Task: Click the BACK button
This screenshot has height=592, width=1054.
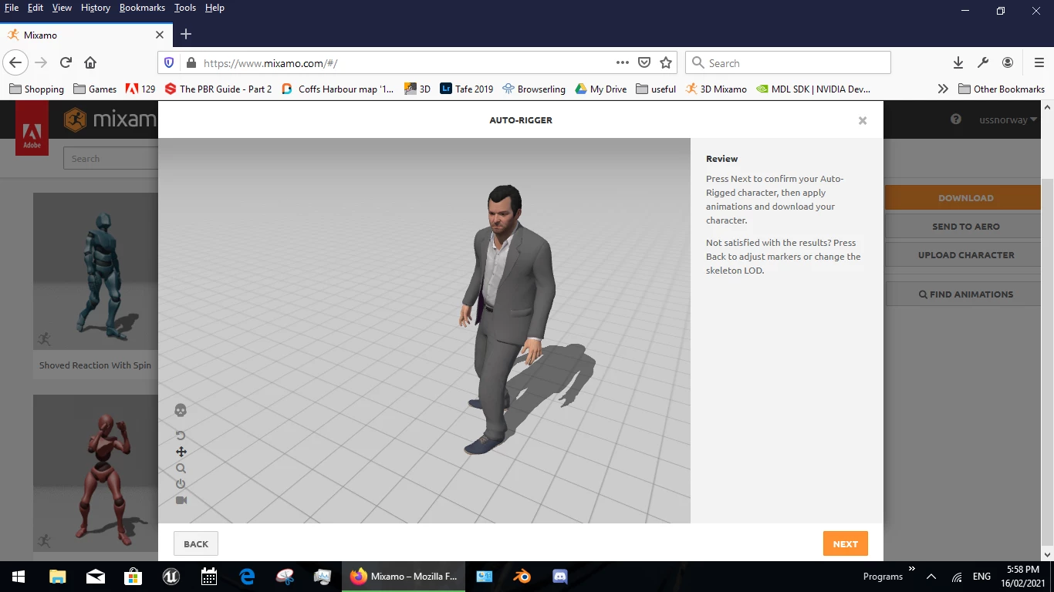Action: (x=196, y=543)
